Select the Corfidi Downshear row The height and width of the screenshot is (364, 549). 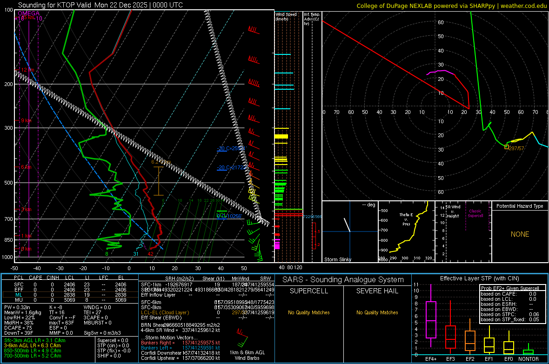click(181, 353)
